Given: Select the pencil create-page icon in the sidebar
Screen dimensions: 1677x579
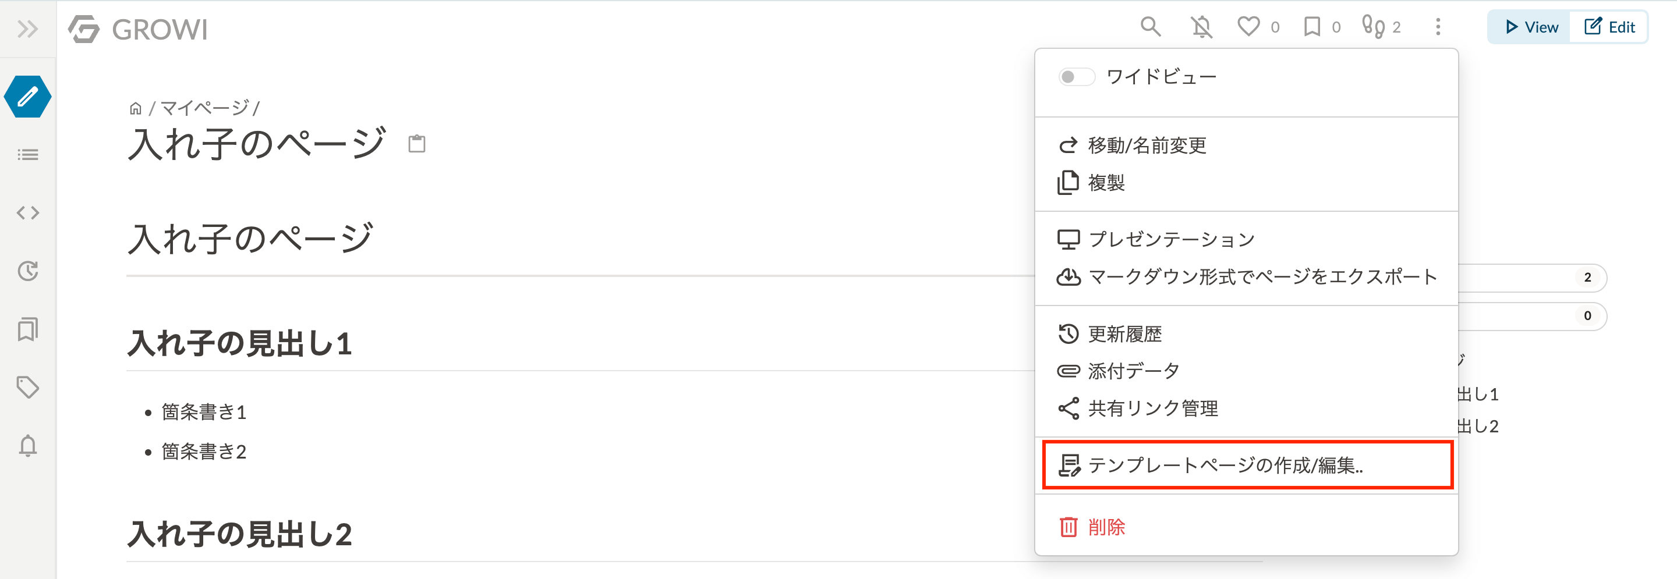Looking at the screenshot, I should (27, 96).
